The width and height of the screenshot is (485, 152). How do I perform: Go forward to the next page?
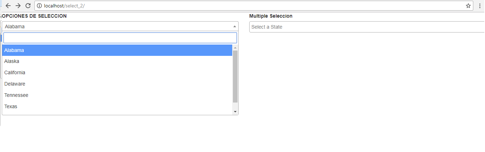tap(18, 6)
